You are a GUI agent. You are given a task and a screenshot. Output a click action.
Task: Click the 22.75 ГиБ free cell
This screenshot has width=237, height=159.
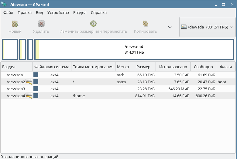click(x=206, y=89)
